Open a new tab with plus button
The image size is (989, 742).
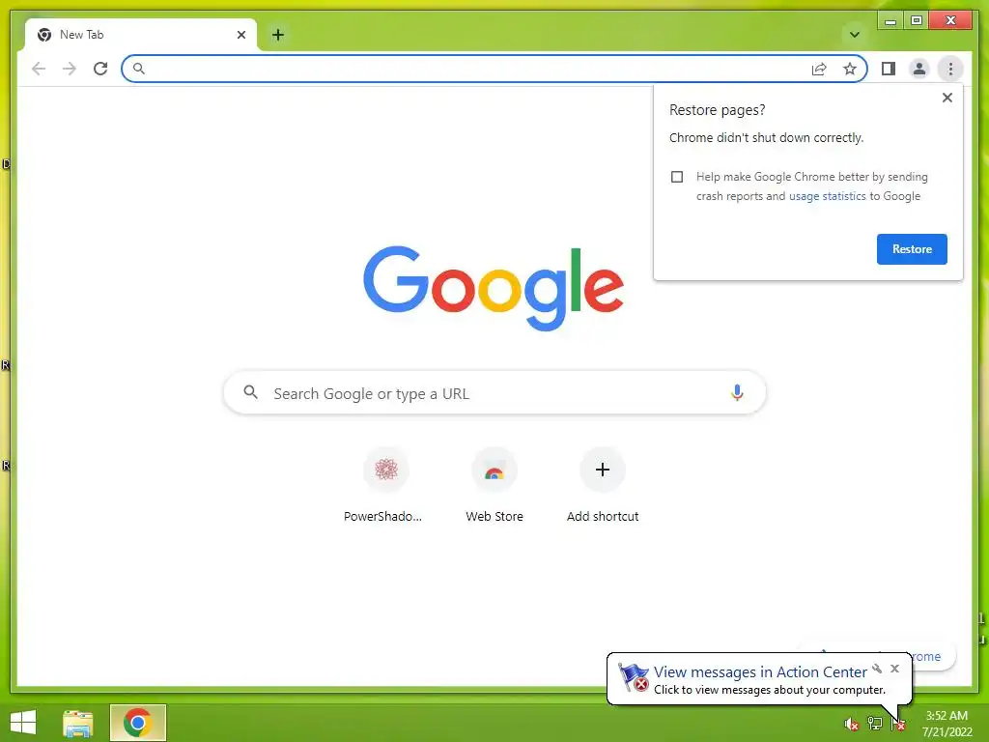278,35
